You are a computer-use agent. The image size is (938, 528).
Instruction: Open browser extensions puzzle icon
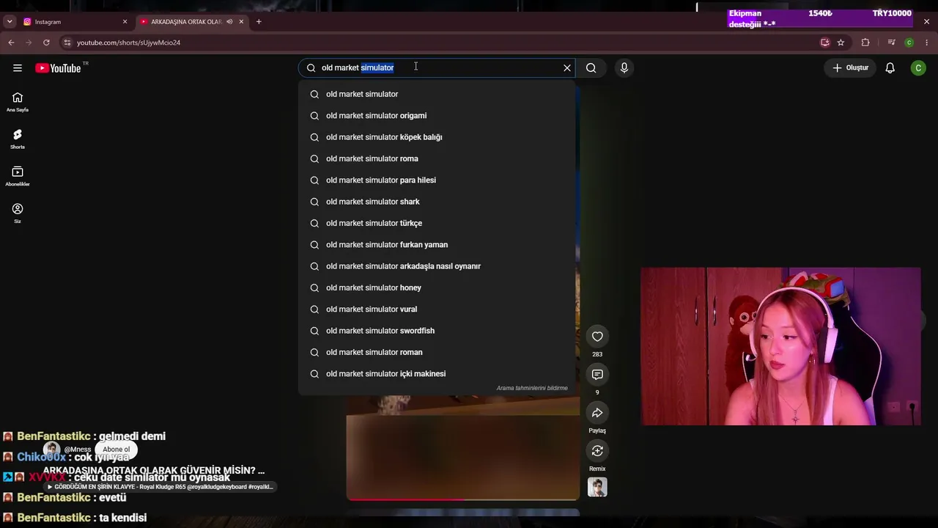point(865,43)
